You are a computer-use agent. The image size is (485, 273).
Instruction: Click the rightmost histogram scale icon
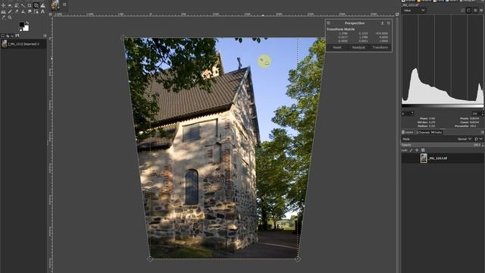click(x=482, y=10)
